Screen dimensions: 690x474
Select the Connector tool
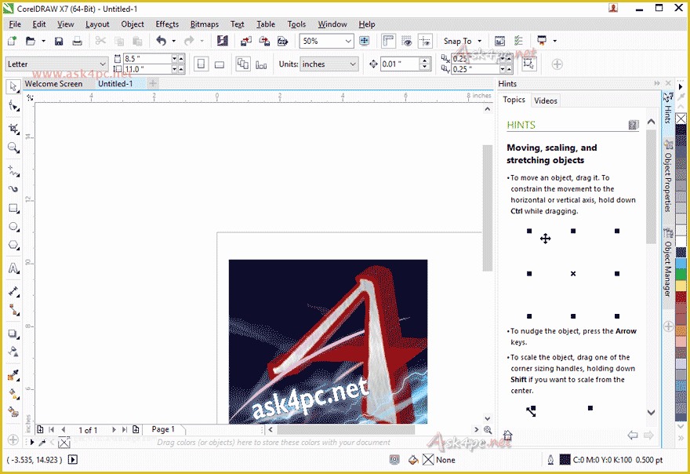pyautogui.click(x=13, y=310)
